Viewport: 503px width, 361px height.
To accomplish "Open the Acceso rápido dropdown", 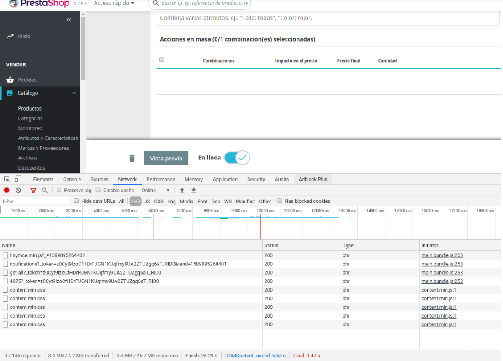I will coord(114,3).
